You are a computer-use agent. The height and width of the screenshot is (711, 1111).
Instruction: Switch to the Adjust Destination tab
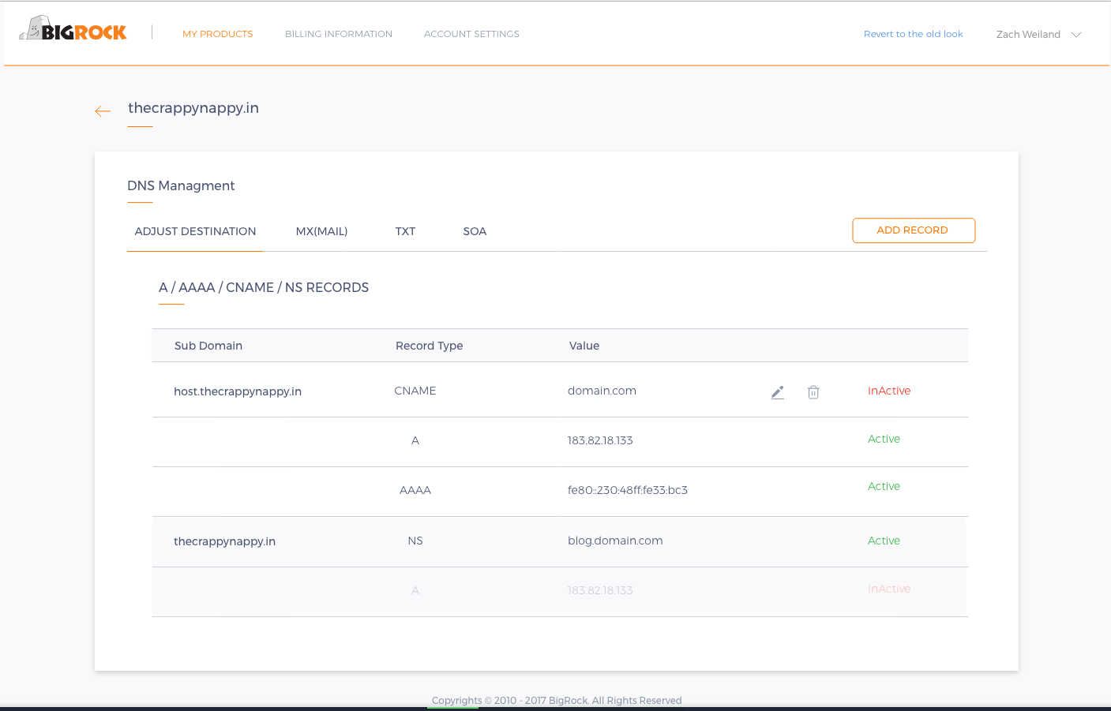click(195, 231)
